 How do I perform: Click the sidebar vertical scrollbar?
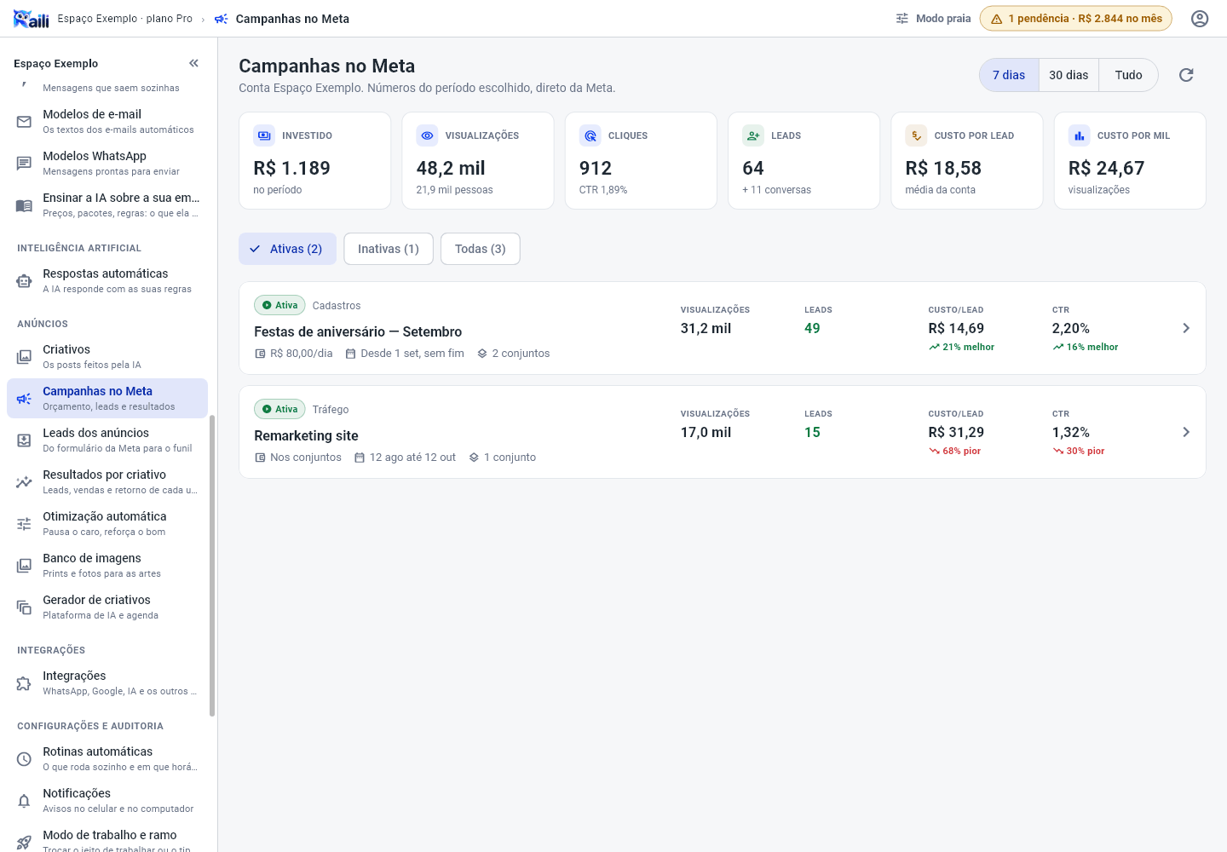(212, 566)
